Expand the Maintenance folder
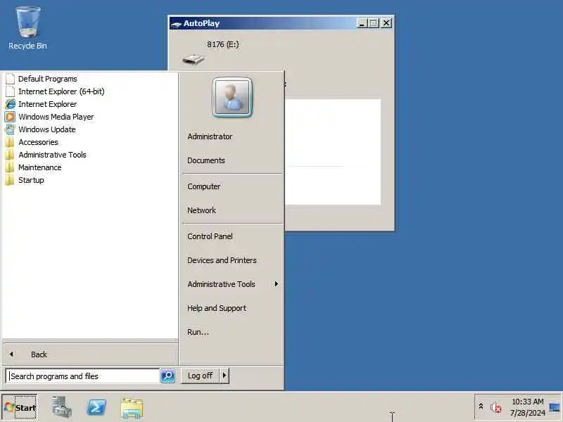The width and height of the screenshot is (563, 422). point(40,167)
